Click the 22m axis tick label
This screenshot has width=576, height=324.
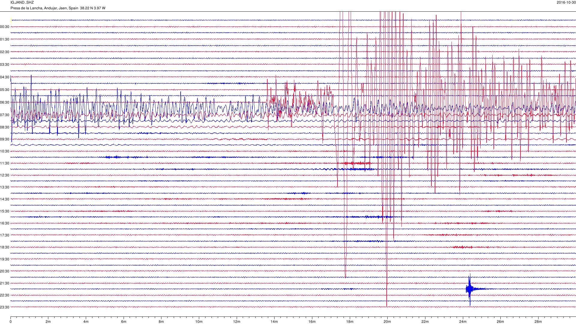[x=425, y=322]
